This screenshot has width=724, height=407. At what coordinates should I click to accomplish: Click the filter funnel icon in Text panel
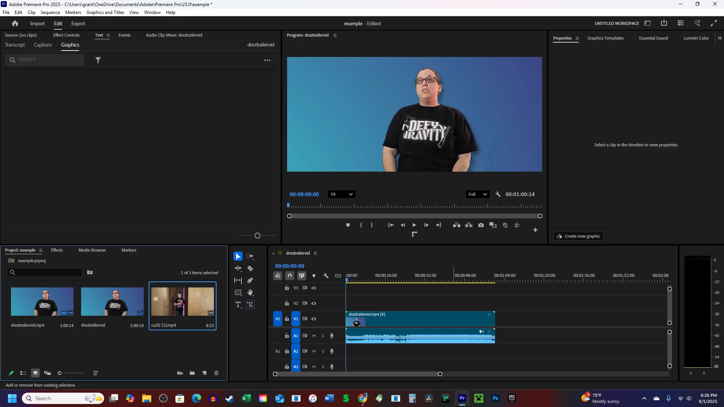pyautogui.click(x=98, y=60)
